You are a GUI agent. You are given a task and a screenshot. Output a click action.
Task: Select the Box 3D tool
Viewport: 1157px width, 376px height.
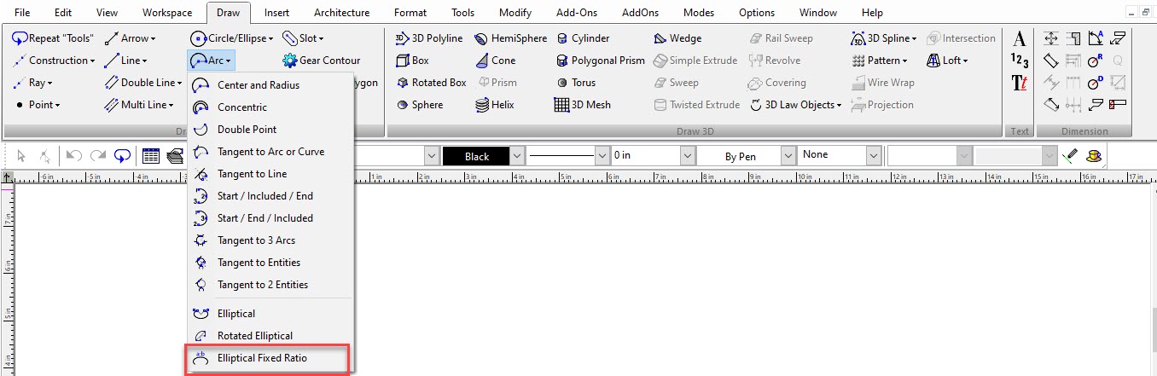point(413,61)
